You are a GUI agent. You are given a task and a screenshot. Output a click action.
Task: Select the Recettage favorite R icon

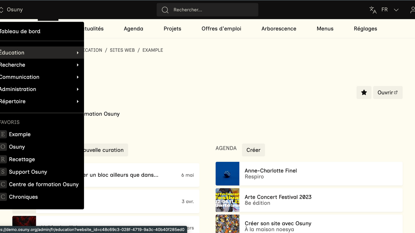tap(3, 159)
